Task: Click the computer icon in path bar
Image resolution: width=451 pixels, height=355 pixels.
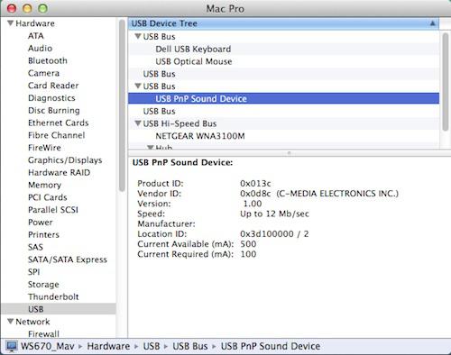Action: 12,346
